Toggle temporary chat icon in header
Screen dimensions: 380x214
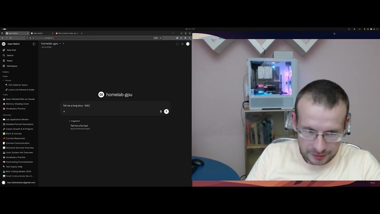pyautogui.click(x=177, y=44)
